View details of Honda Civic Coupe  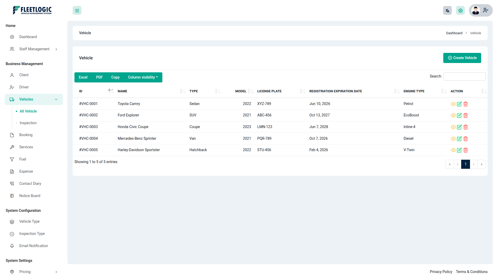coord(453,127)
